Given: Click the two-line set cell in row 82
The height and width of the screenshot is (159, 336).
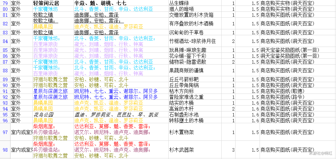Looking at the screenshot, I should pos(53,23).
